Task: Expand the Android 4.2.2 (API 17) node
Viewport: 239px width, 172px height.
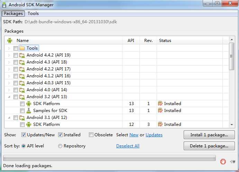Action: click(x=9, y=69)
